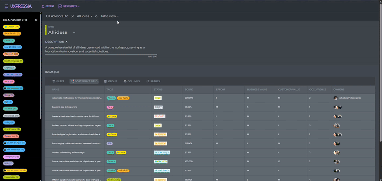This screenshot has width=382, height=181.
Task: Select the EMEA sidebar tag
Action: (9, 41)
